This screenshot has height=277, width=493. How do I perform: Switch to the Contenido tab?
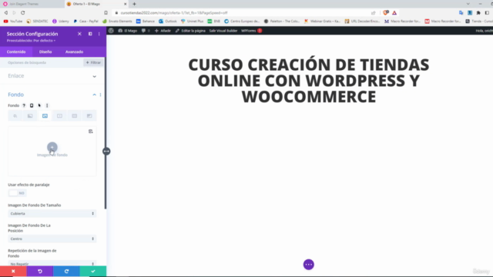(16, 52)
